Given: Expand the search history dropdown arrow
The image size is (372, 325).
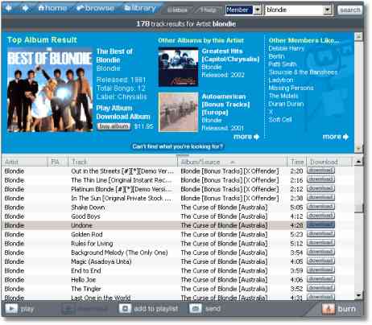Looking at the screenshot, I should coord(328,10).
